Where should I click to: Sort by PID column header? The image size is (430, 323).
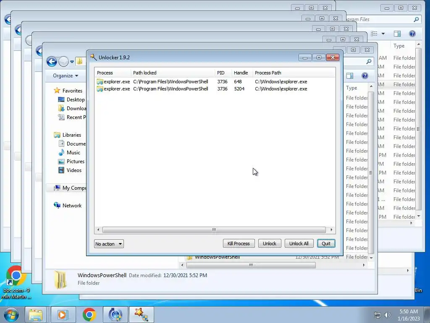[223, 73]
